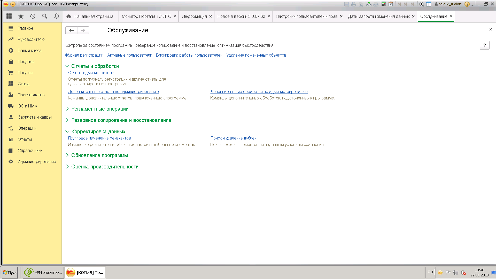The width and height of the screenshot is (496, 279).
Task: Click the zoom scale magnifier icon
Action: (x=422, y=4)
